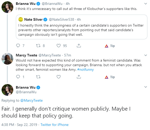Like the tweet with 95 likes
150x130 pixels.
click(x=59, y=46)
